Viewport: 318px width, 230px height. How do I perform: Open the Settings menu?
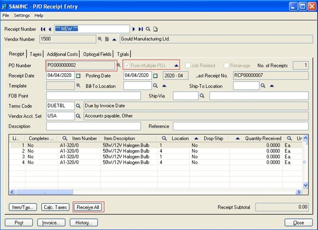click(22, 15)
